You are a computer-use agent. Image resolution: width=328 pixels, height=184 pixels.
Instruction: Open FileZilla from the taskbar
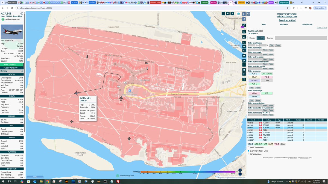point(118,182)
